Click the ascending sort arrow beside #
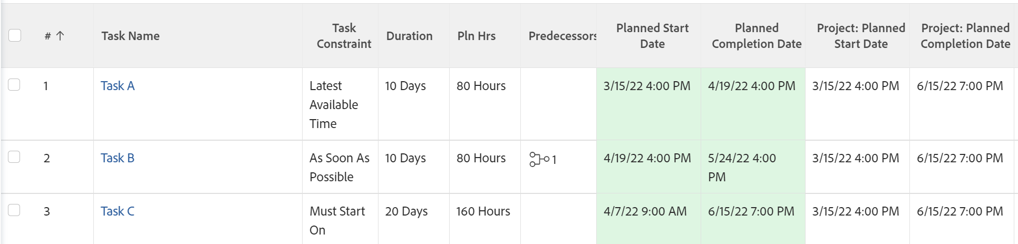Viewport: 1018px width, 244px height. pyautogui.click(x=60, y=36)
